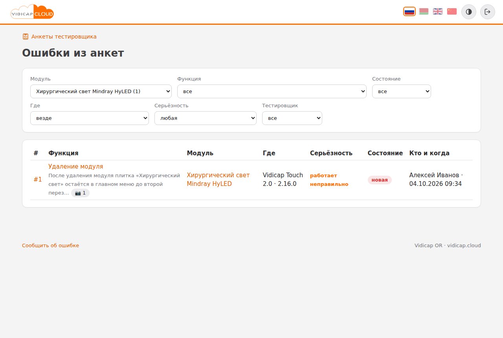Click the новая status badge

pos(380,180)
